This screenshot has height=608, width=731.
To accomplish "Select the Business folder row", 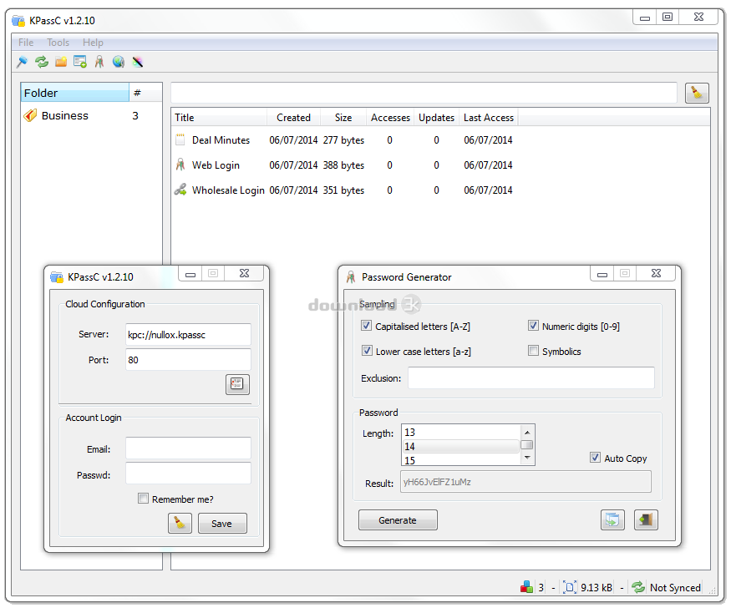I will click(x=91, y=115).
